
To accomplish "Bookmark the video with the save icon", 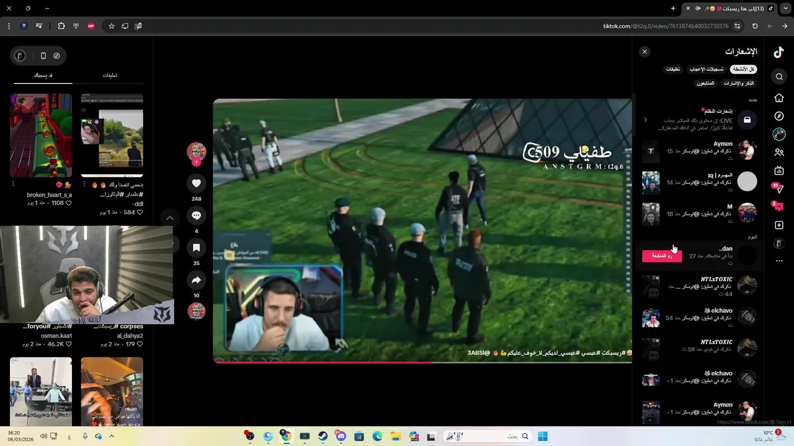I will (196, 248).
